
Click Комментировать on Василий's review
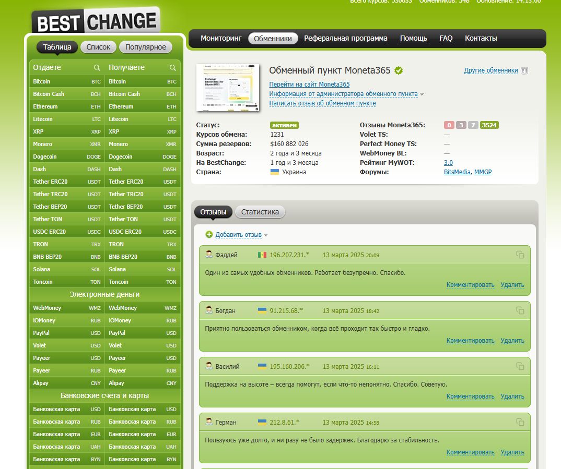tap(470, 396)
